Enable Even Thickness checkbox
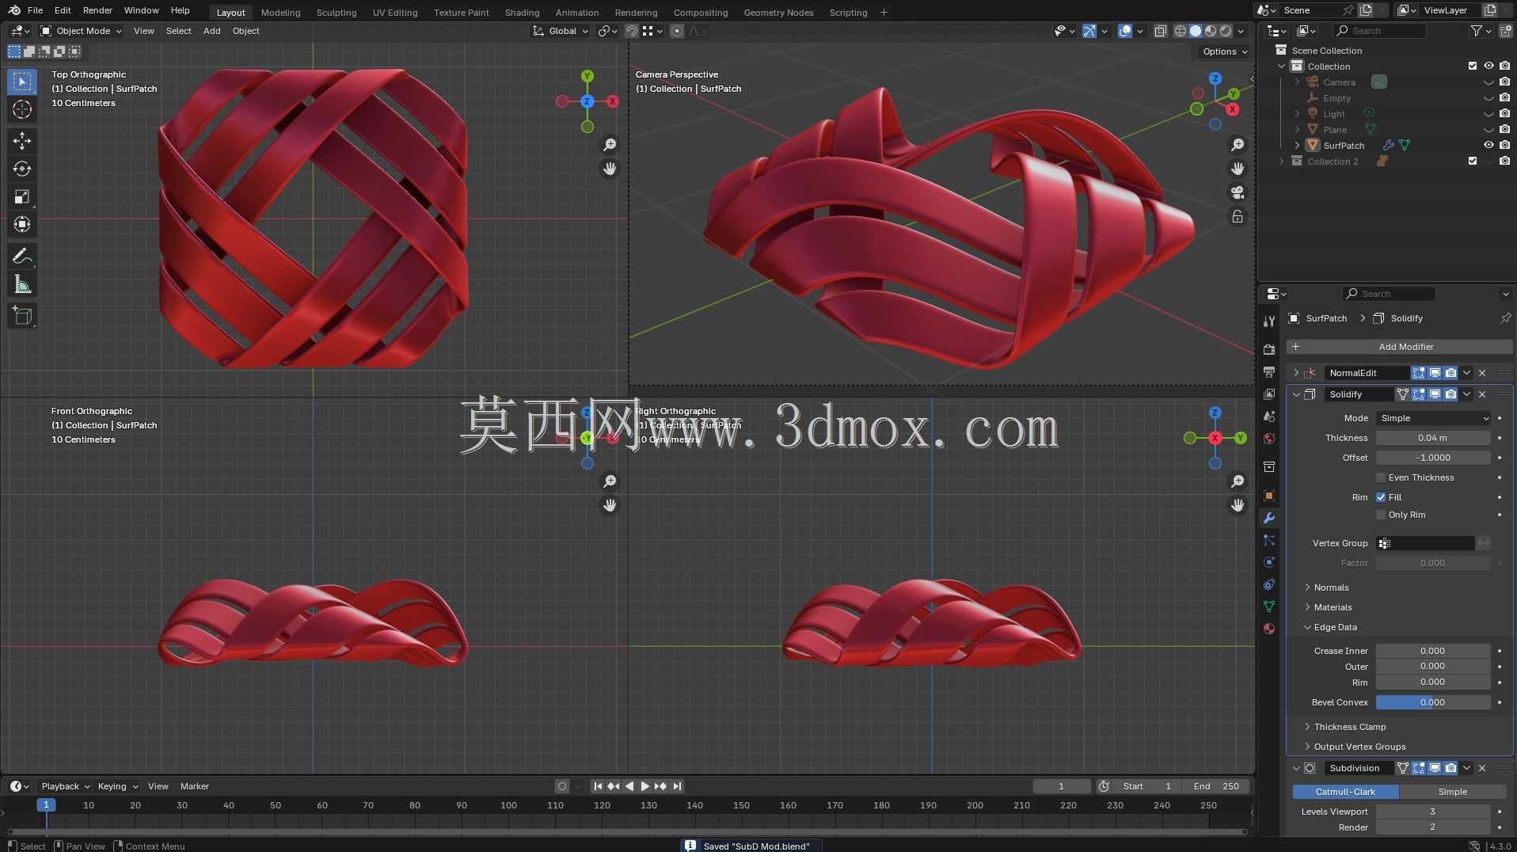This screenshot has width=1517, height=852. (x=1381, y=477)
